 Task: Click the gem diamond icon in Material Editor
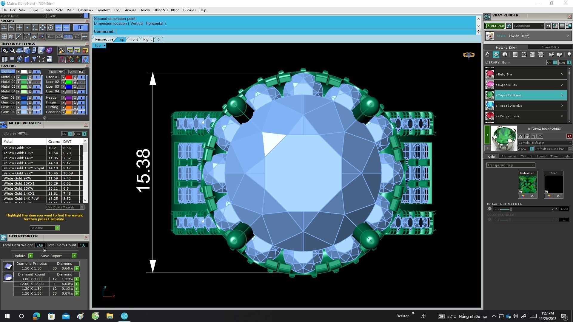pos(496,55)
